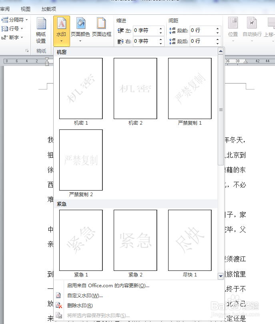Click the 自动换行 wrap text icon

(x=252, y=23)
